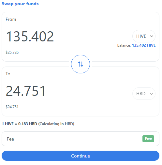Click the Calculating in HBD note
Viewport: 162px width, 165px height.
point(56,124)
